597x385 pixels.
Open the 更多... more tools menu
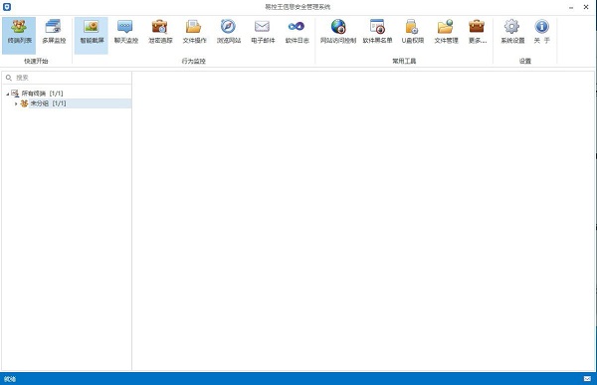pyautogui.click(x=477, y=35)
